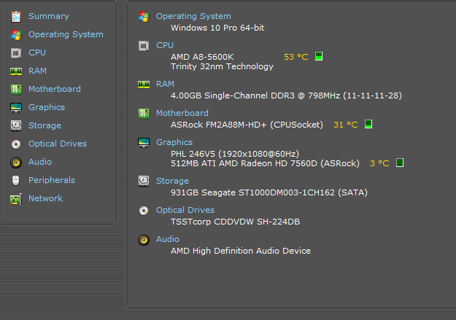Click the Graphics monitor icon in sidebar
456x320 pixels.
pos(15,107)
